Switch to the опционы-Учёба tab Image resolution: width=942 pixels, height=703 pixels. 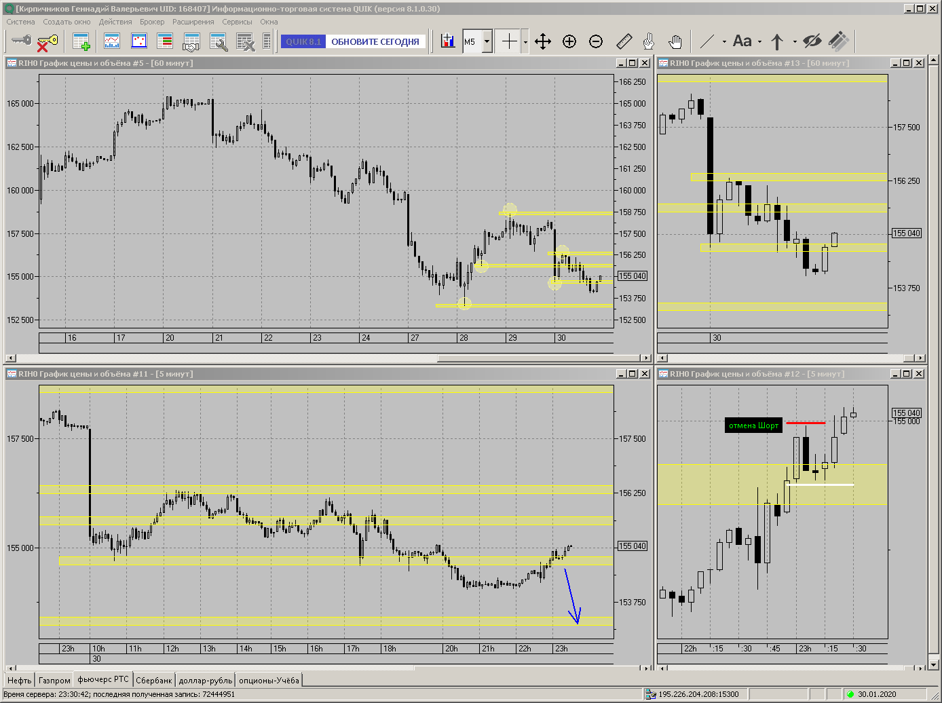269,681
